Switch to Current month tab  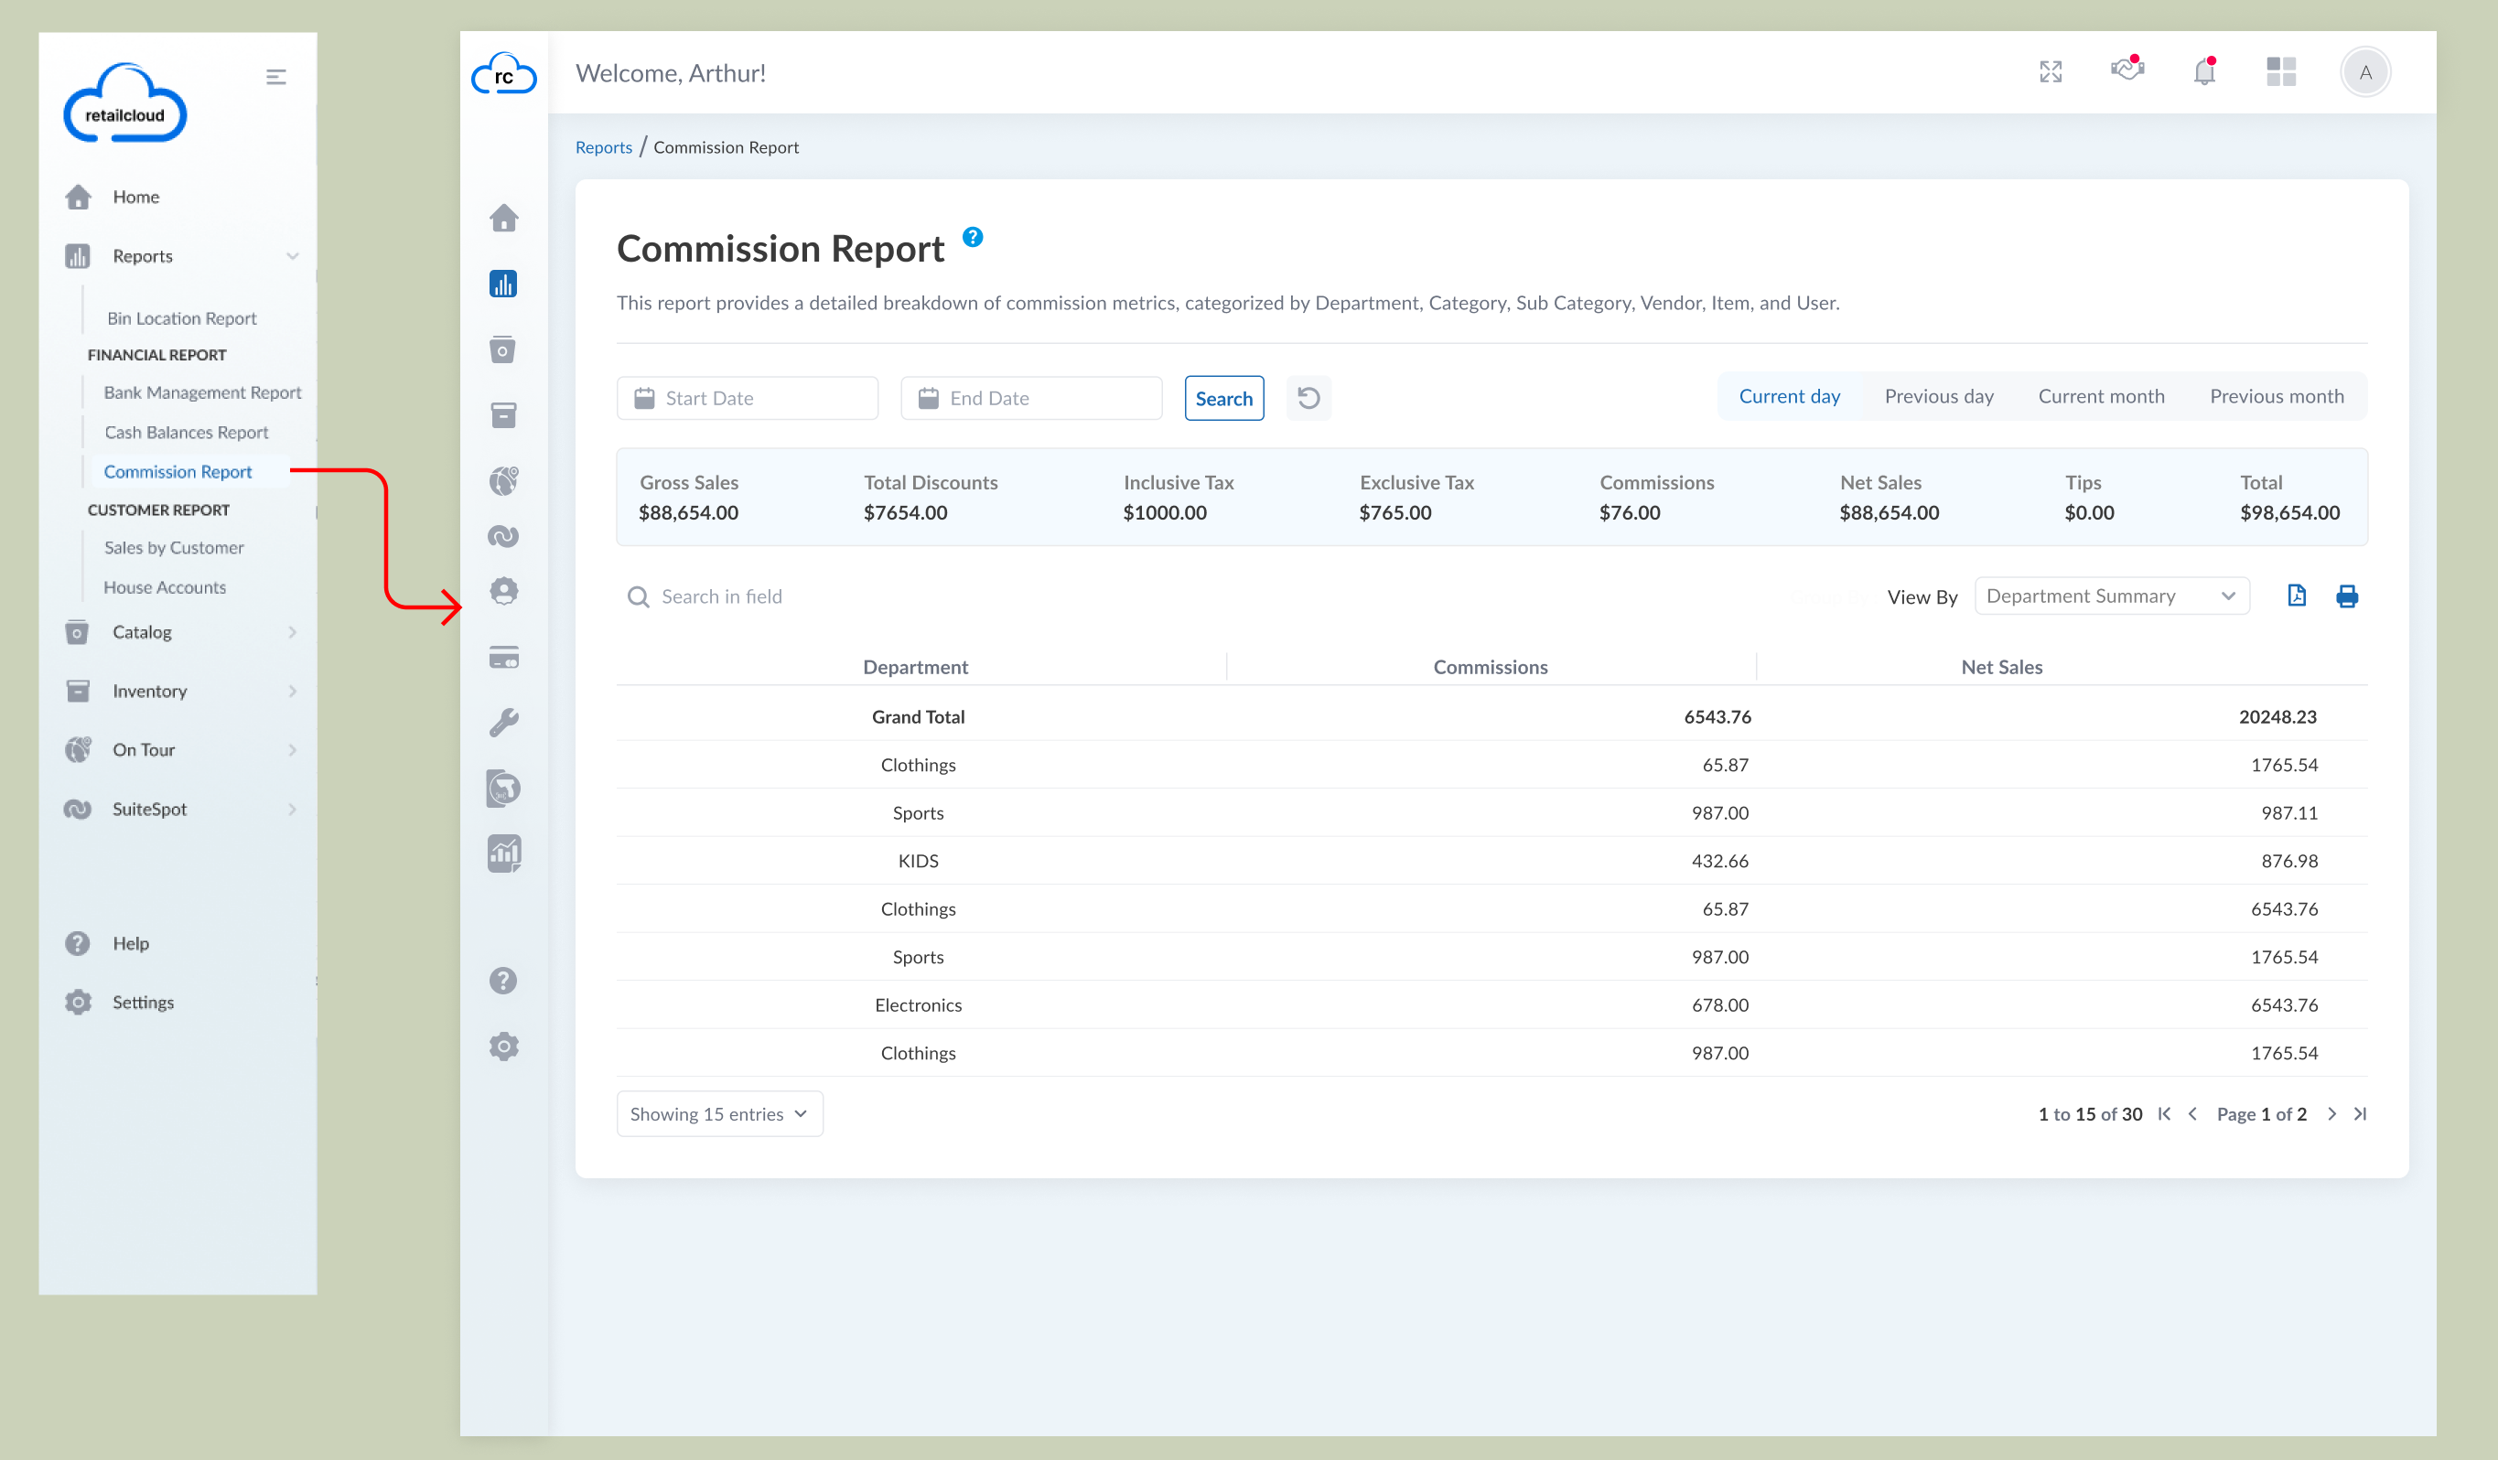(x=2101, y=396)
